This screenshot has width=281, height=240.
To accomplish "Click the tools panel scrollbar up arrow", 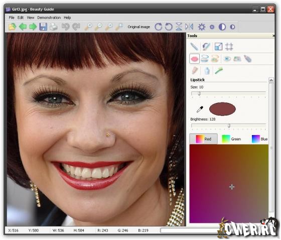I will pyautogui.click(x=271, y=80).
